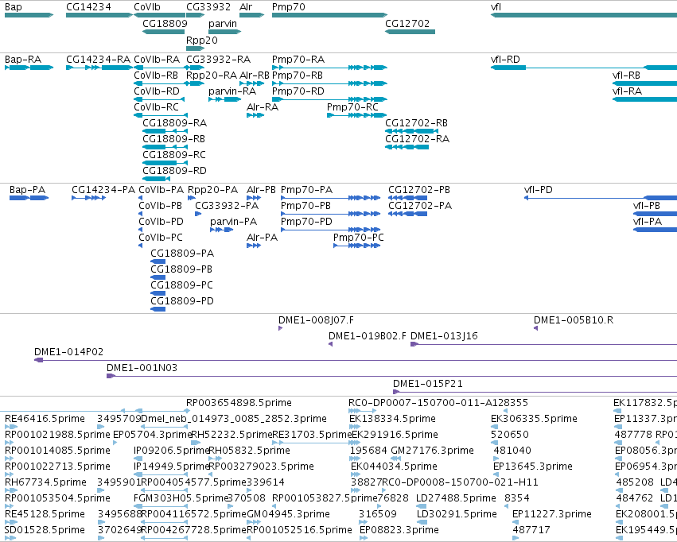Click the vfl gene arrow bar

[584, 15]
